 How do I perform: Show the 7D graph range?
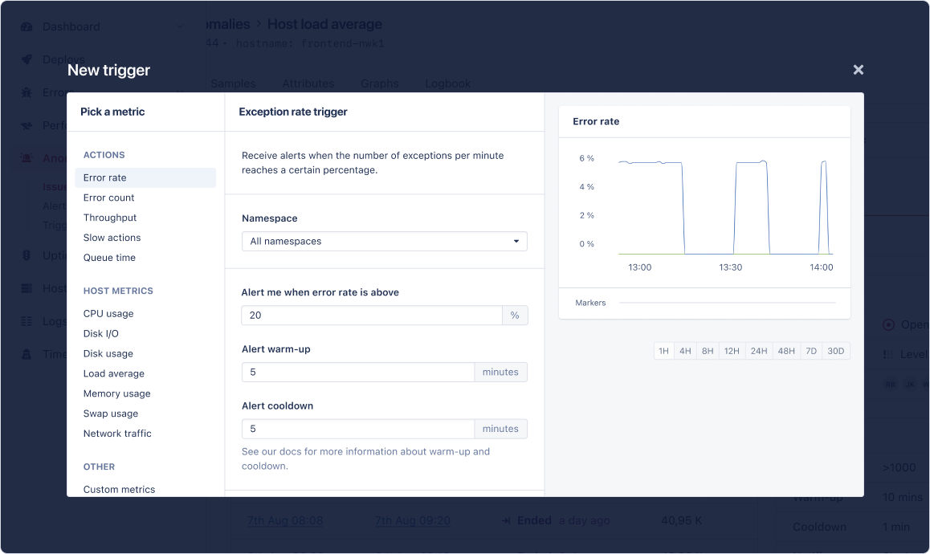pos(811,351)
